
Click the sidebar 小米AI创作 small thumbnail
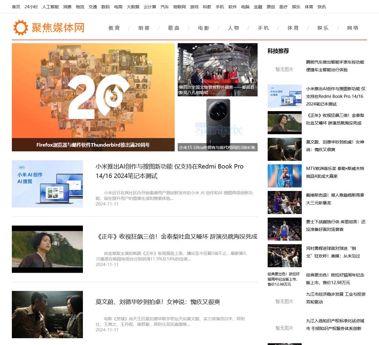pos(285,96)
